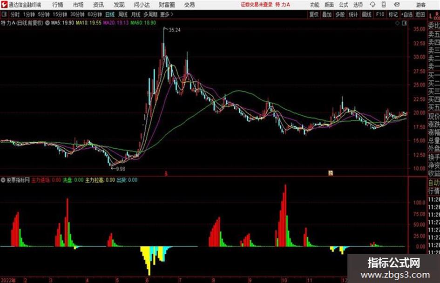Screen dimensions: 440x283
Task: Click the 游客 user label
Action: [420, 5]
